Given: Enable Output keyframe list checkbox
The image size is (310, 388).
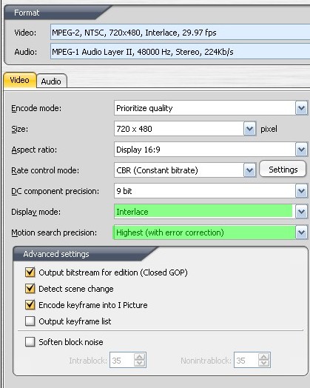Looking at the screenshot, I should [30, 321].
